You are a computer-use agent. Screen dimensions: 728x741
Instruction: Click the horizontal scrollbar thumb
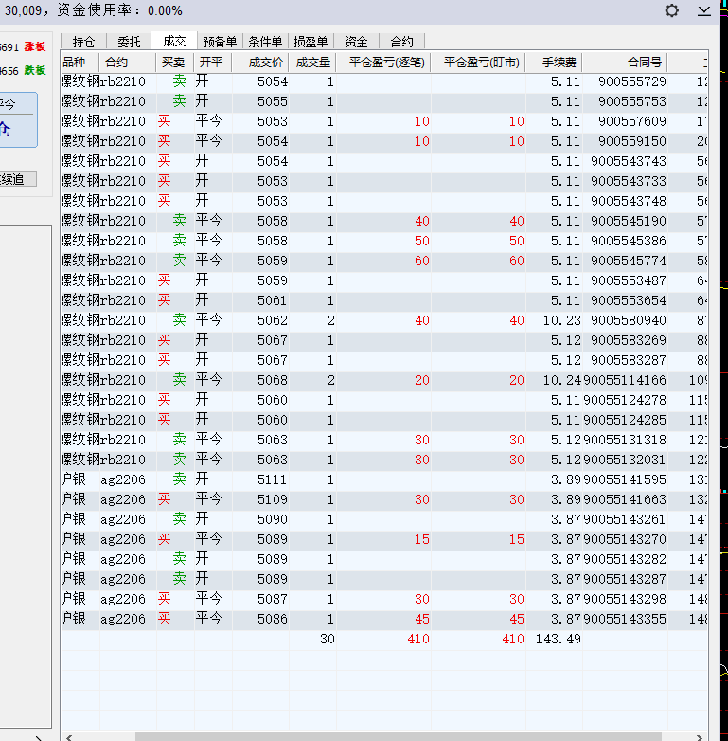click(398, 737)
